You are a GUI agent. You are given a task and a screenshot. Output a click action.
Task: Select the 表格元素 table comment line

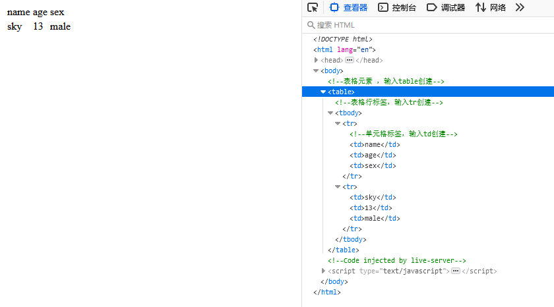coord(386,81)
